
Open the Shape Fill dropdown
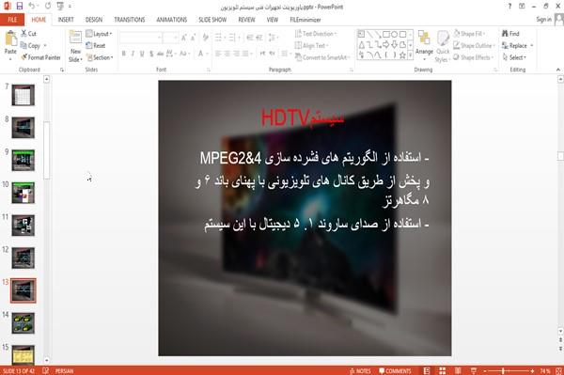tap(469, 34)
